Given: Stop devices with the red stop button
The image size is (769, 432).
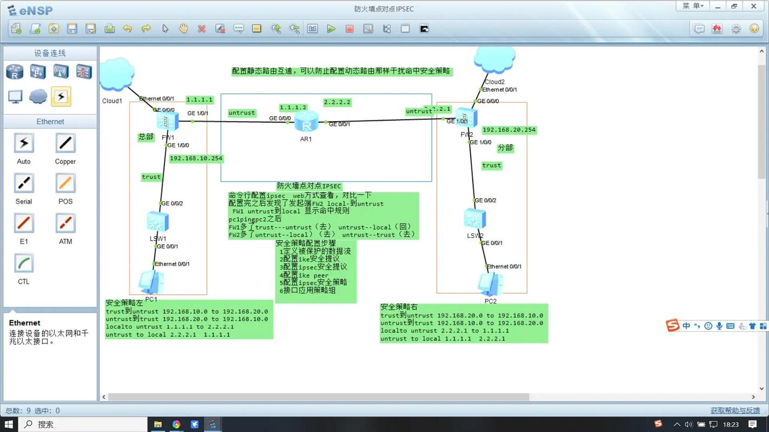Looking at the screenshot, I should tap(350, 29).
